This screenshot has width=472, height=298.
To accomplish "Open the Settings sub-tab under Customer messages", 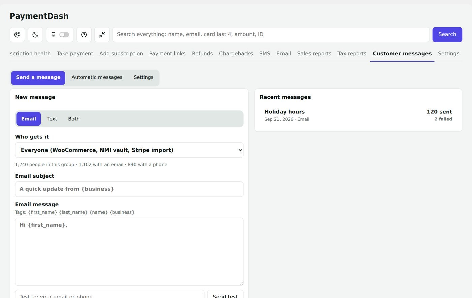I will [x=143, y=78].
